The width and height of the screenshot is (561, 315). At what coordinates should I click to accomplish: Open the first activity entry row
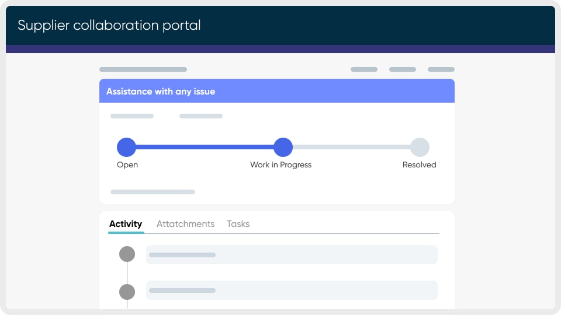(292, 255)
